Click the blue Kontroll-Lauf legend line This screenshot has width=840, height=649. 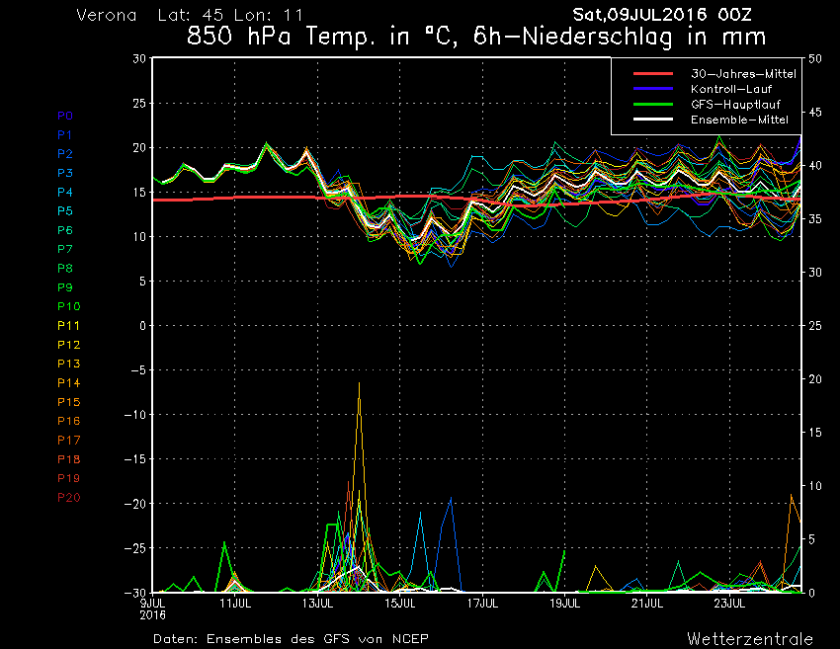[x=646, y=89]
